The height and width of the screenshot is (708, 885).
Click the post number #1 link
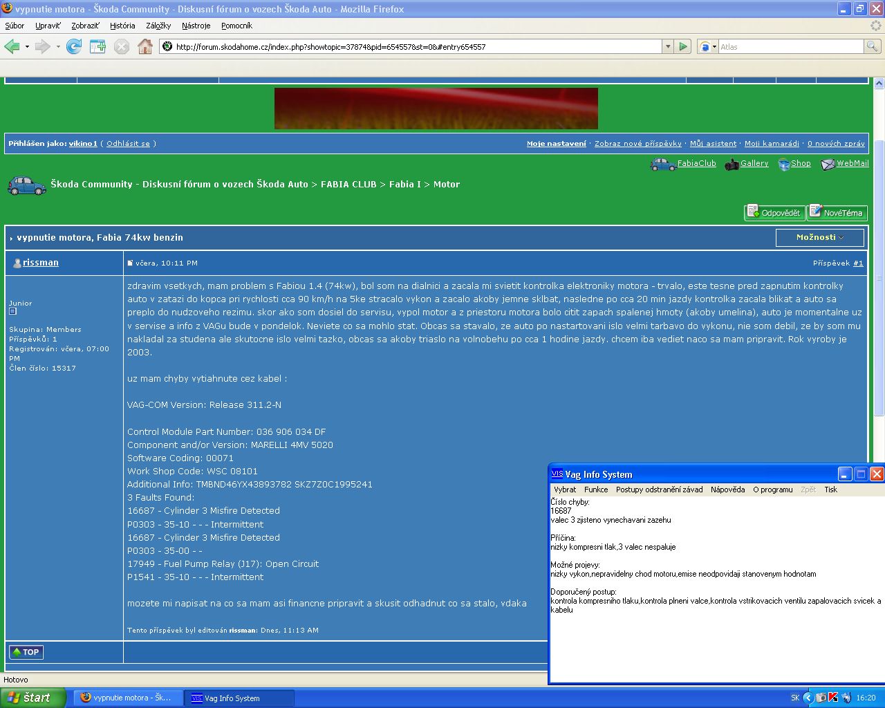(x=858, y=263)
